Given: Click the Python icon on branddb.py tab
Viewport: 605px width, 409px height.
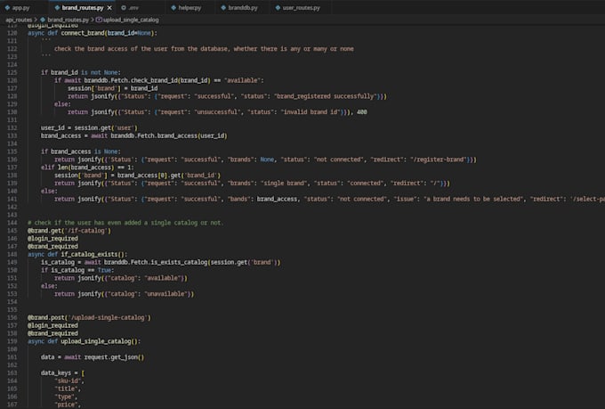Looking at the screenshot, I should point(223,8).
